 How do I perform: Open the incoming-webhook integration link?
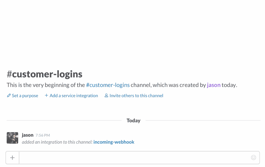click(114, 142)
